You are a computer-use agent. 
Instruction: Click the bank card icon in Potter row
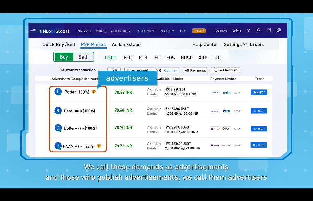(x=216, y=93)
